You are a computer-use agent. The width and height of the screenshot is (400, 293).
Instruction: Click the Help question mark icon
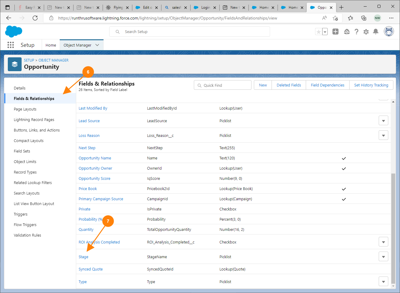(356, 32)
